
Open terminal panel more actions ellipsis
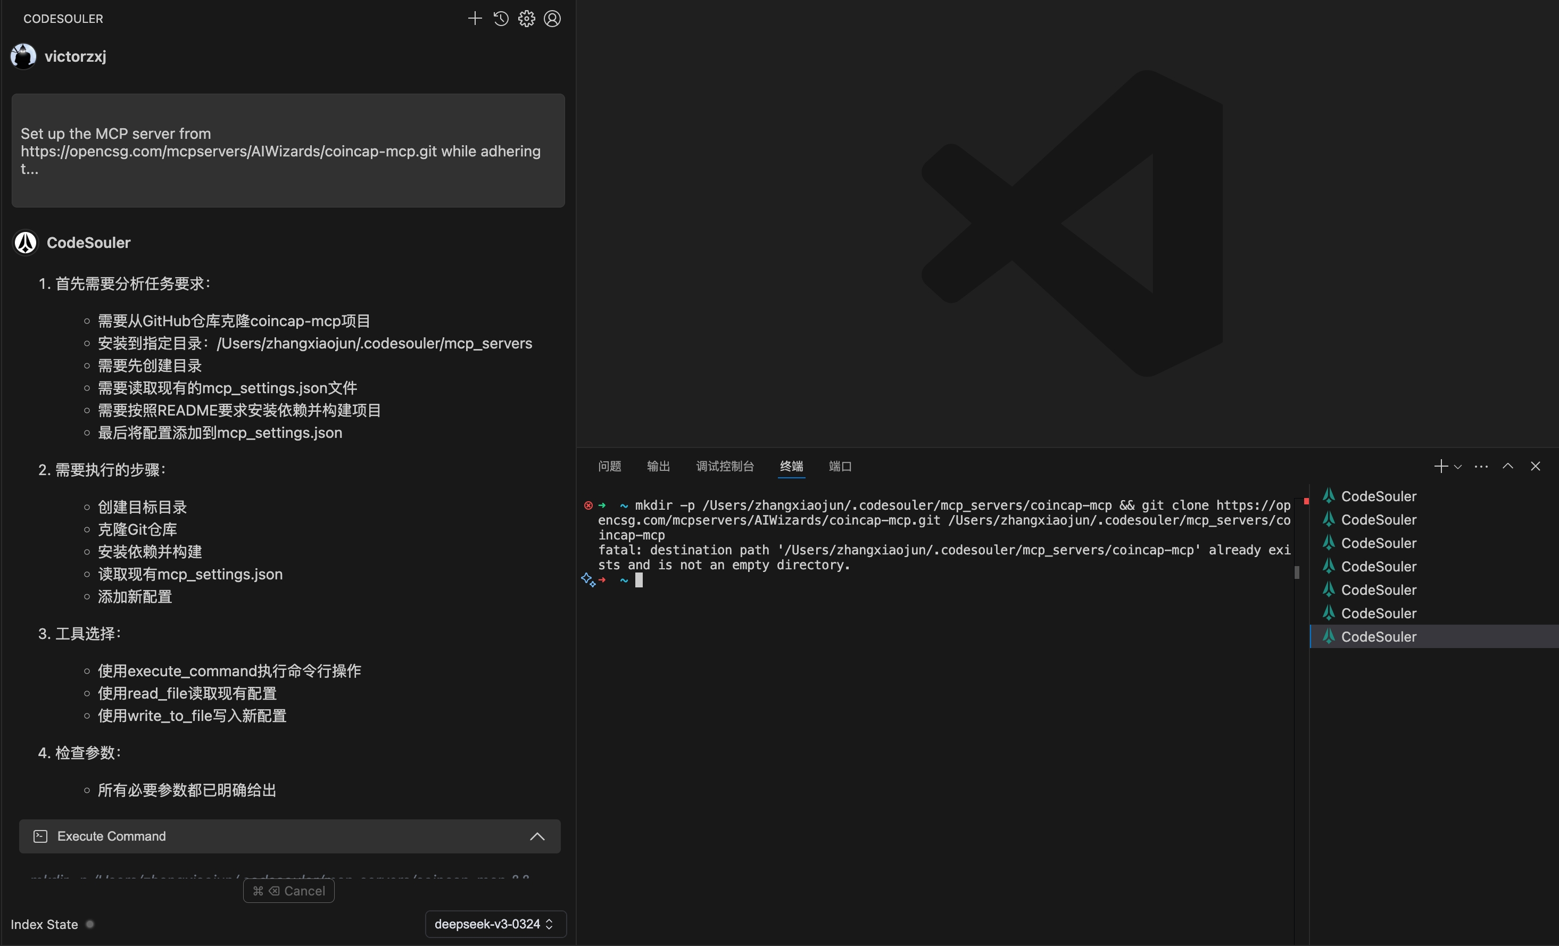(x=1481, y=467)
